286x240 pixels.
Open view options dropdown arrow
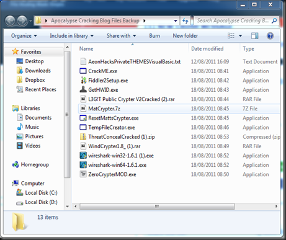[x=240, y=36]
